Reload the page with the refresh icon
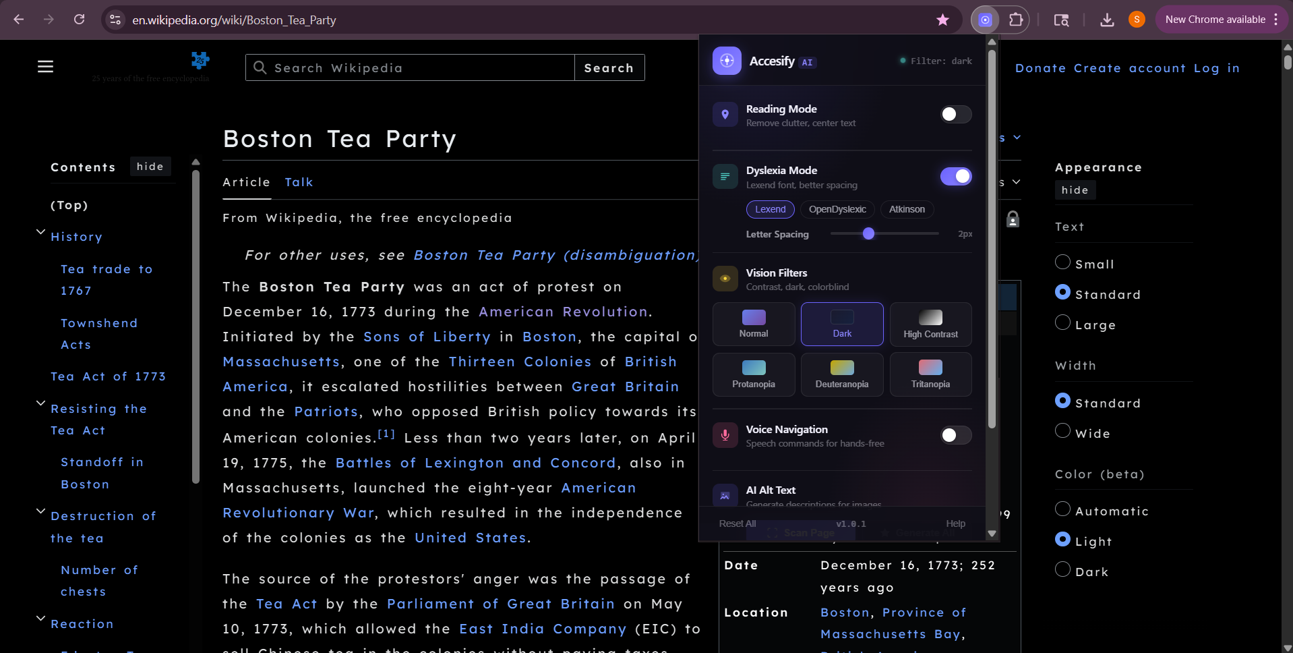The image size is (1293, 653). click(79, 20)
